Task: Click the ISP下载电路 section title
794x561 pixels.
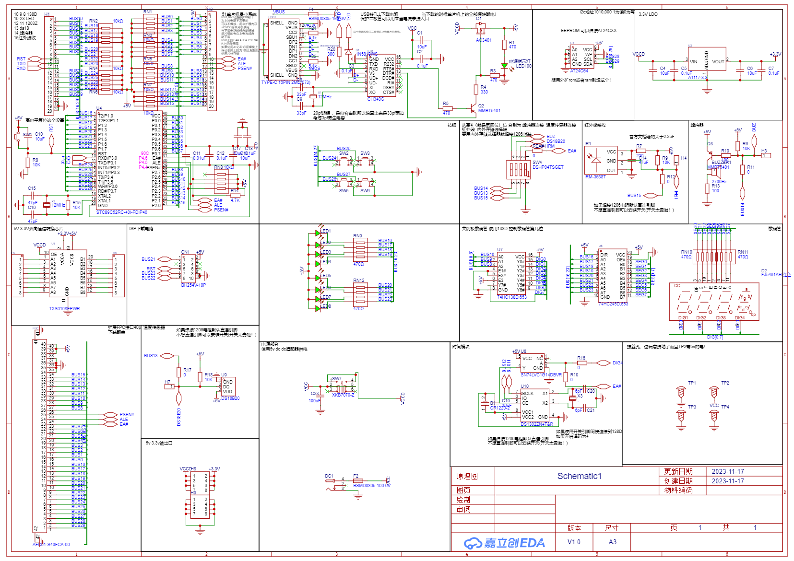Action: point(142,229)
